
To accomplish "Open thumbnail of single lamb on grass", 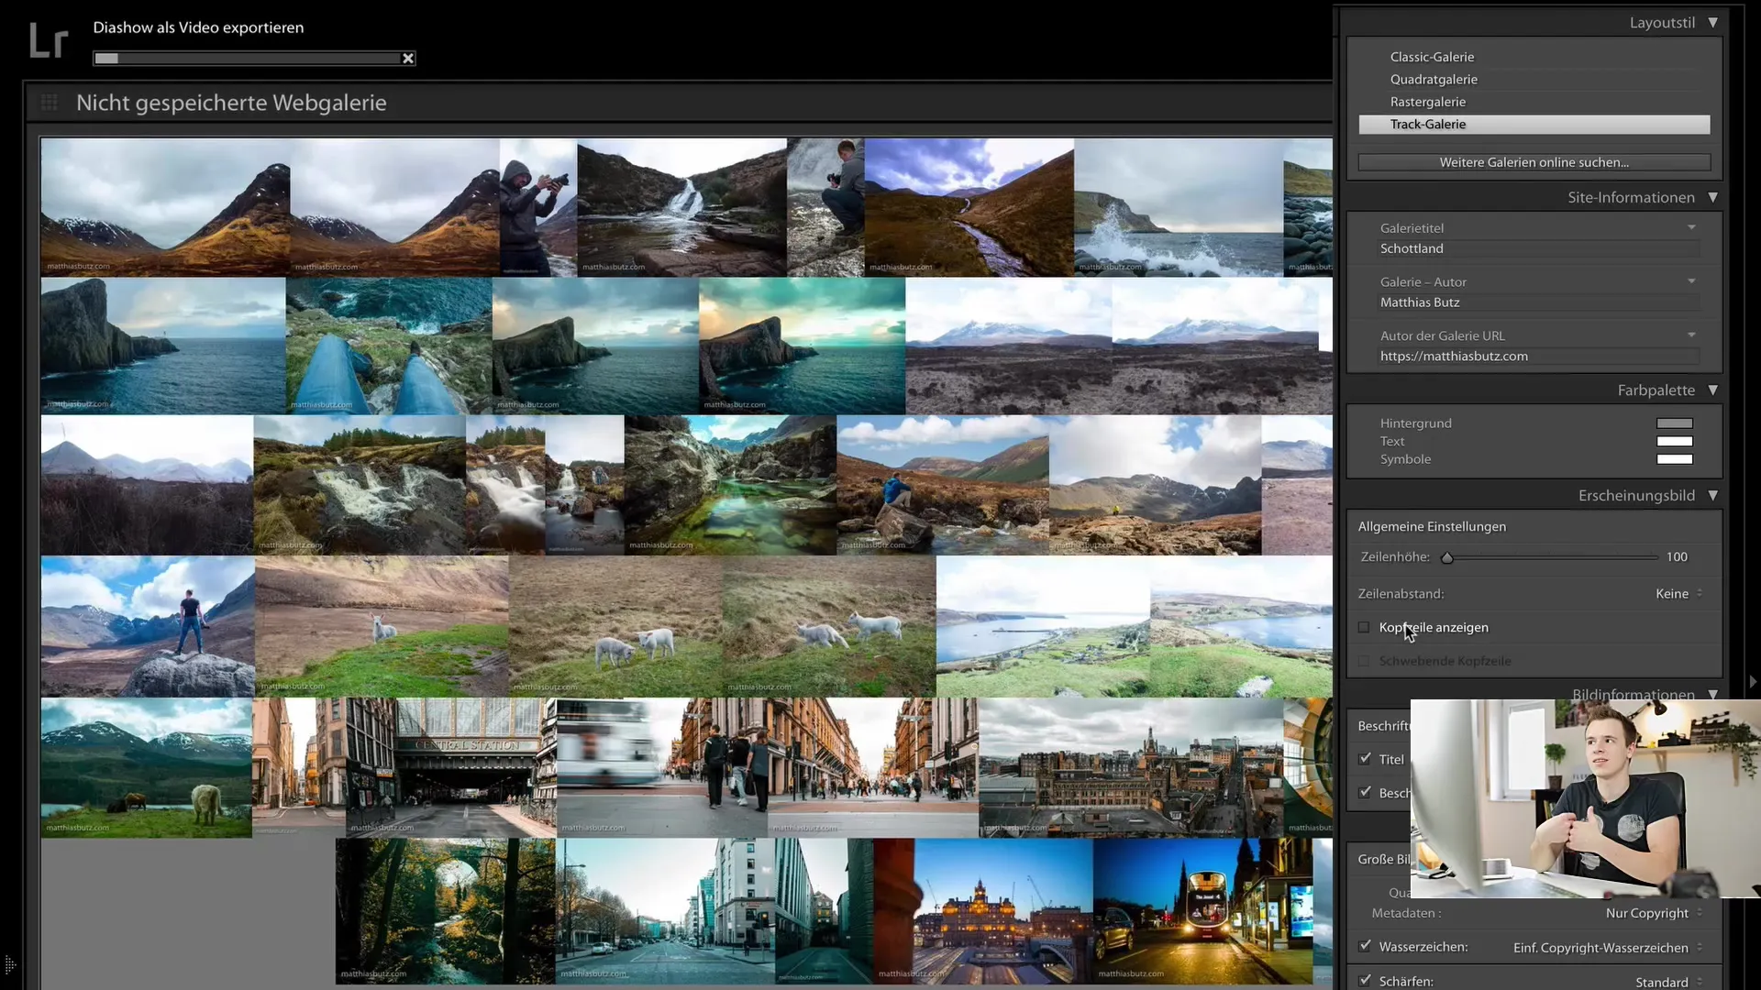I will pyautogui.click(x=382, y=626).
